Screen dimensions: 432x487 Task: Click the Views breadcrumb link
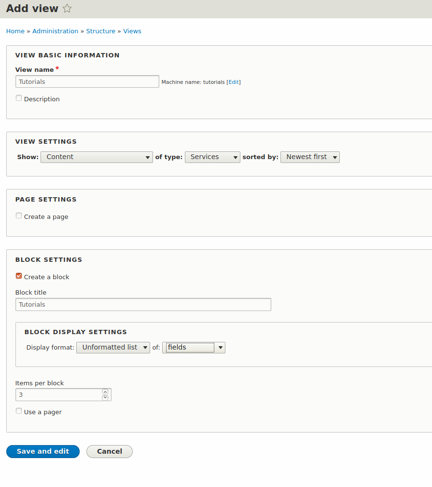tap(132, 31)
